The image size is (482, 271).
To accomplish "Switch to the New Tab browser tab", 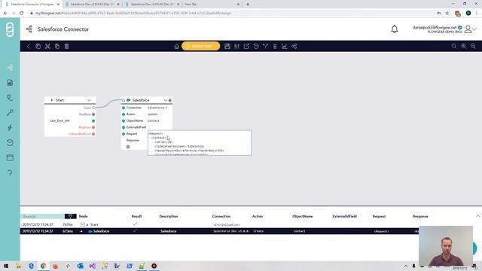I will tap(212, 5).
